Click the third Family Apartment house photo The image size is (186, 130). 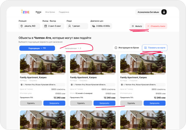point(143,64)
